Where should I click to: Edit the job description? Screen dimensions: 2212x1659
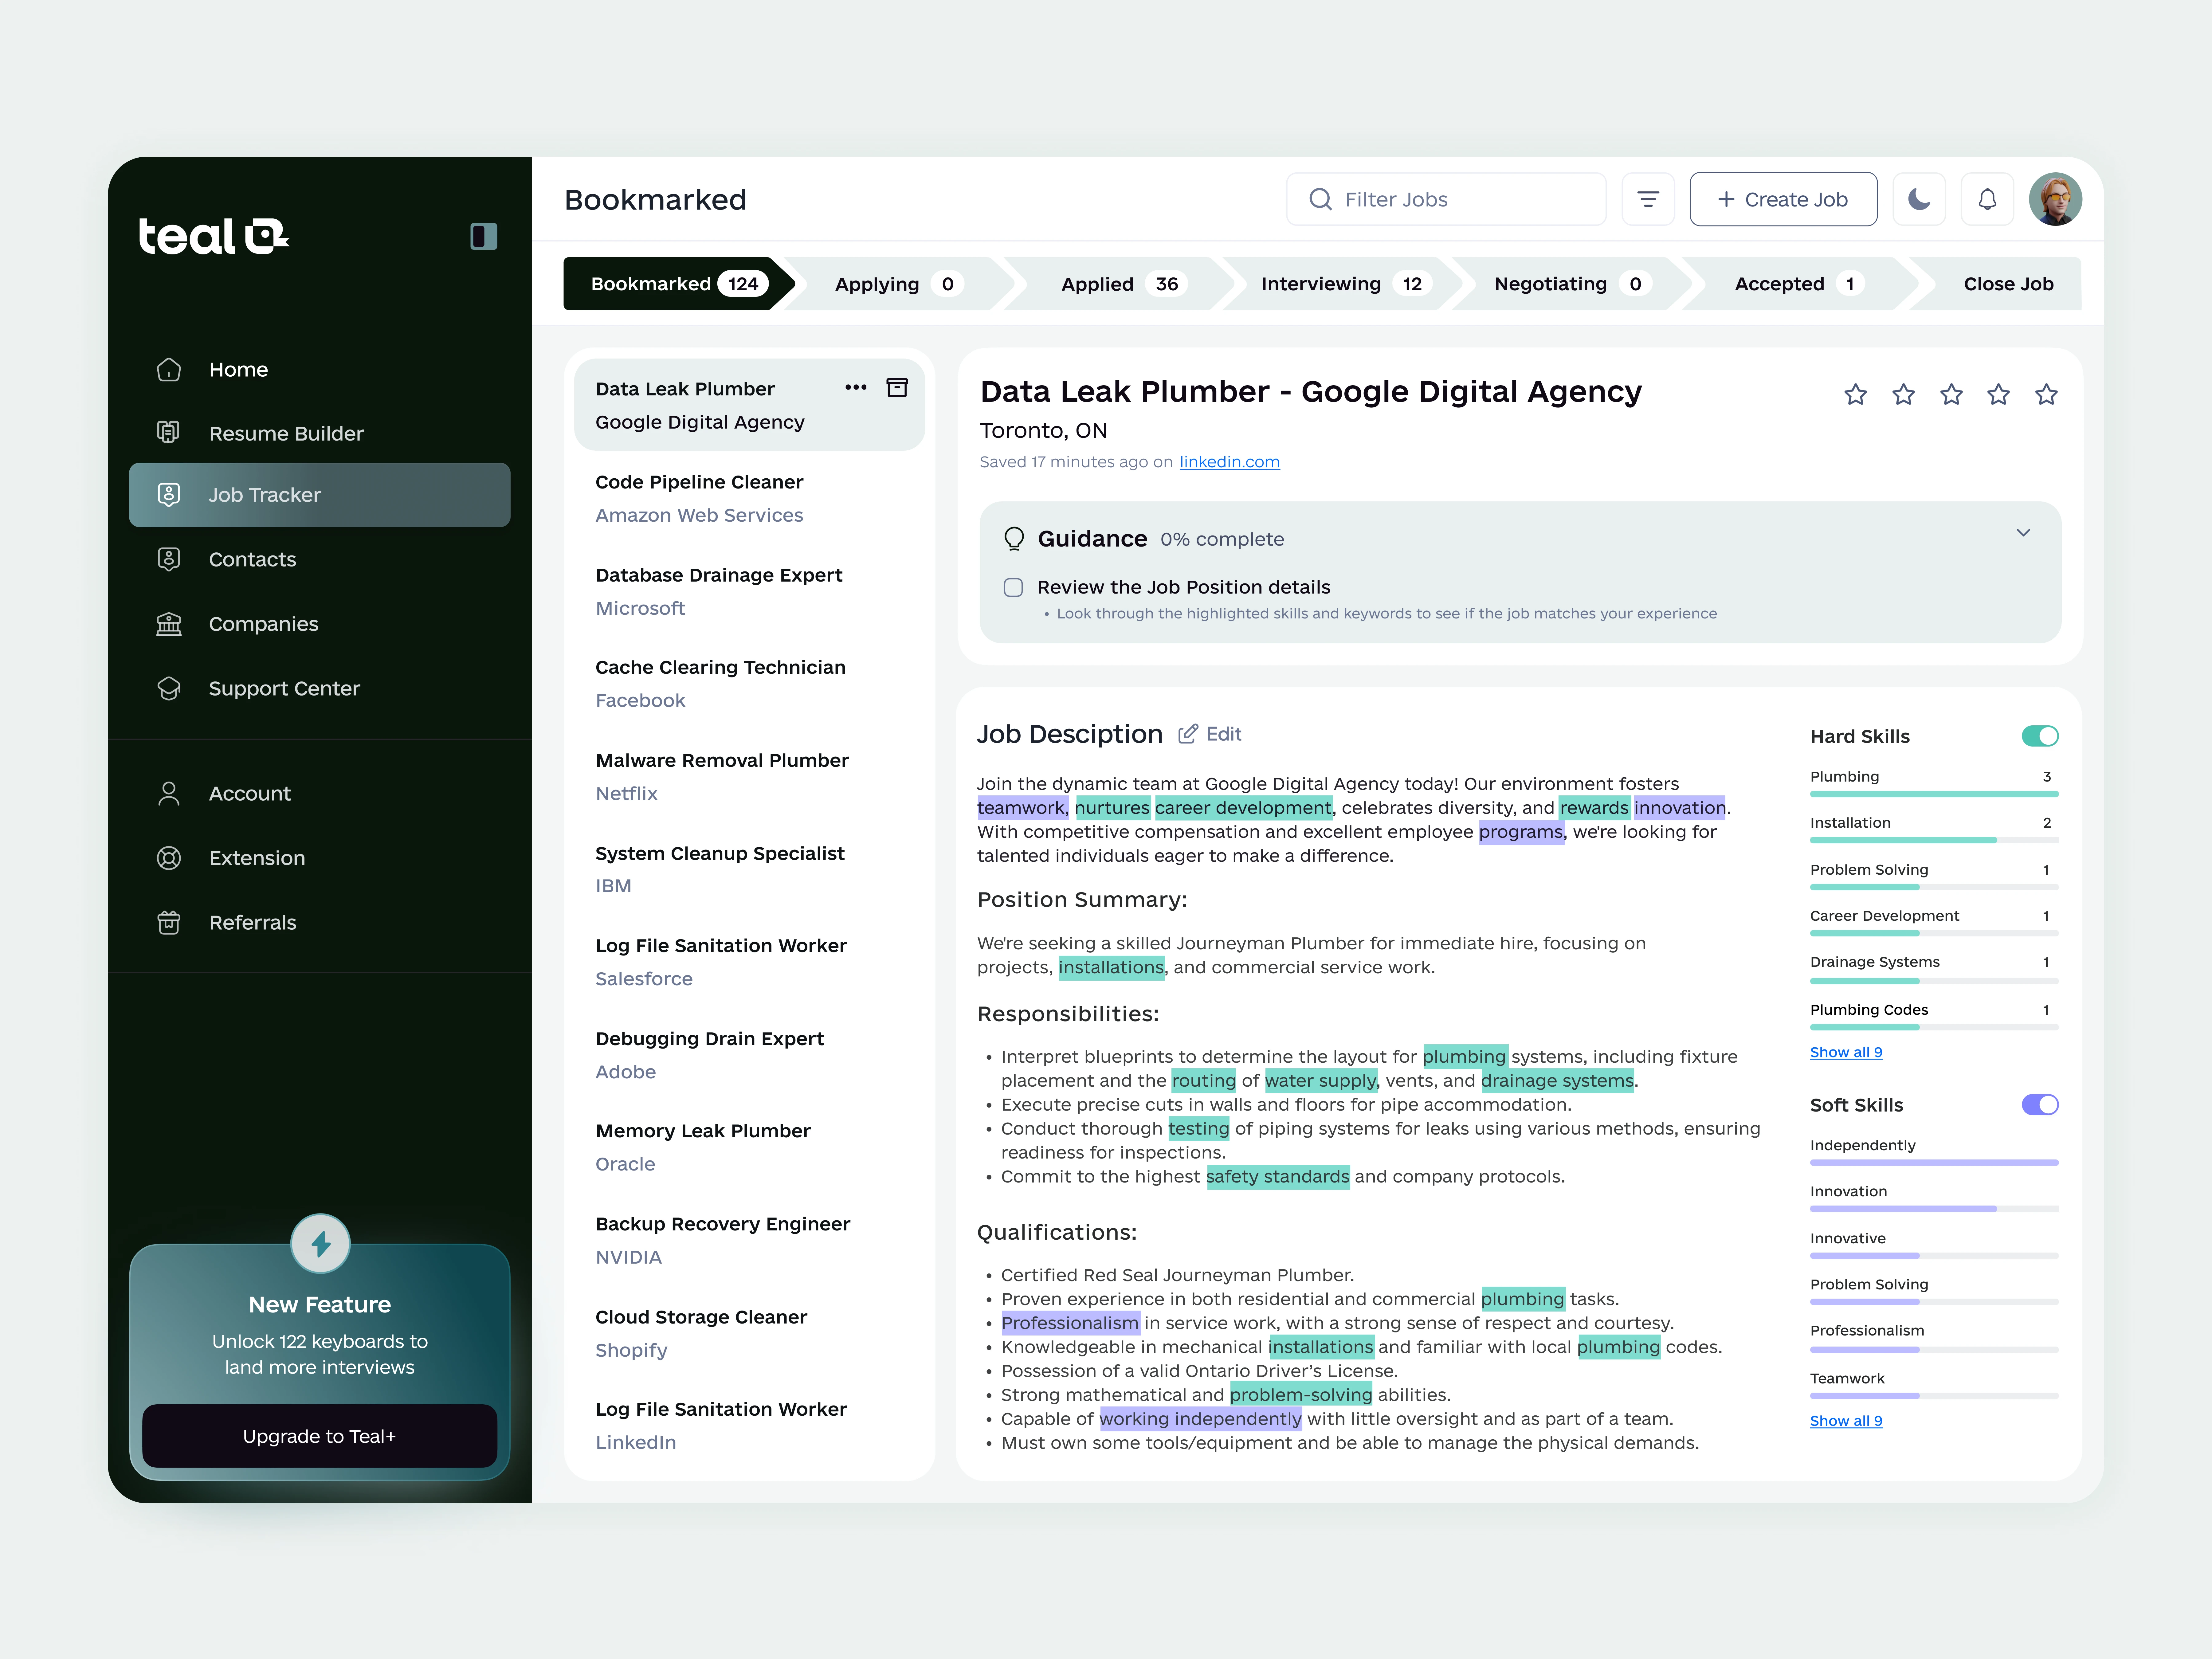(1210, 734)
